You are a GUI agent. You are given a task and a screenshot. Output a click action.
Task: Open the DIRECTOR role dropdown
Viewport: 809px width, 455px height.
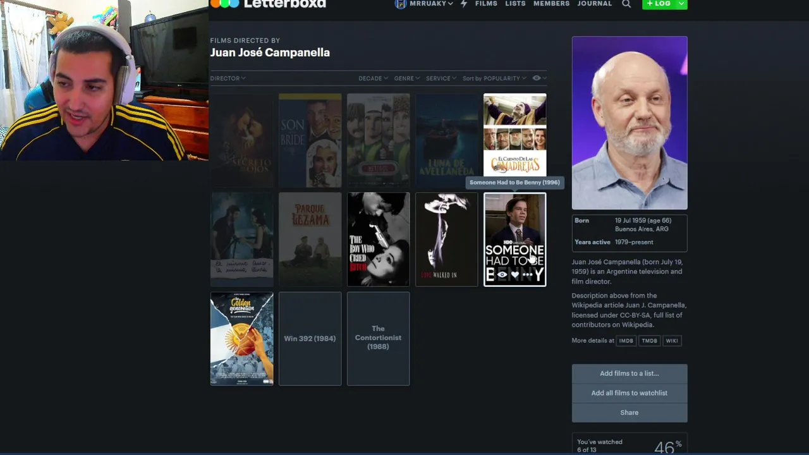click(228, 78)
